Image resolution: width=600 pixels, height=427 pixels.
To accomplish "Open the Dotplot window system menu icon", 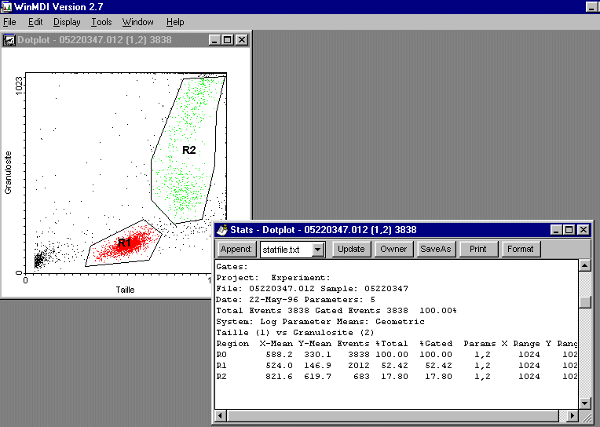I will click(10, 40).
